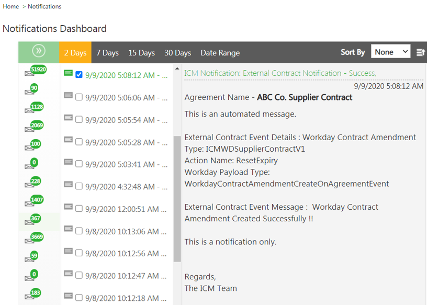Open notification category with 100 badge

[x=32, y=145]
